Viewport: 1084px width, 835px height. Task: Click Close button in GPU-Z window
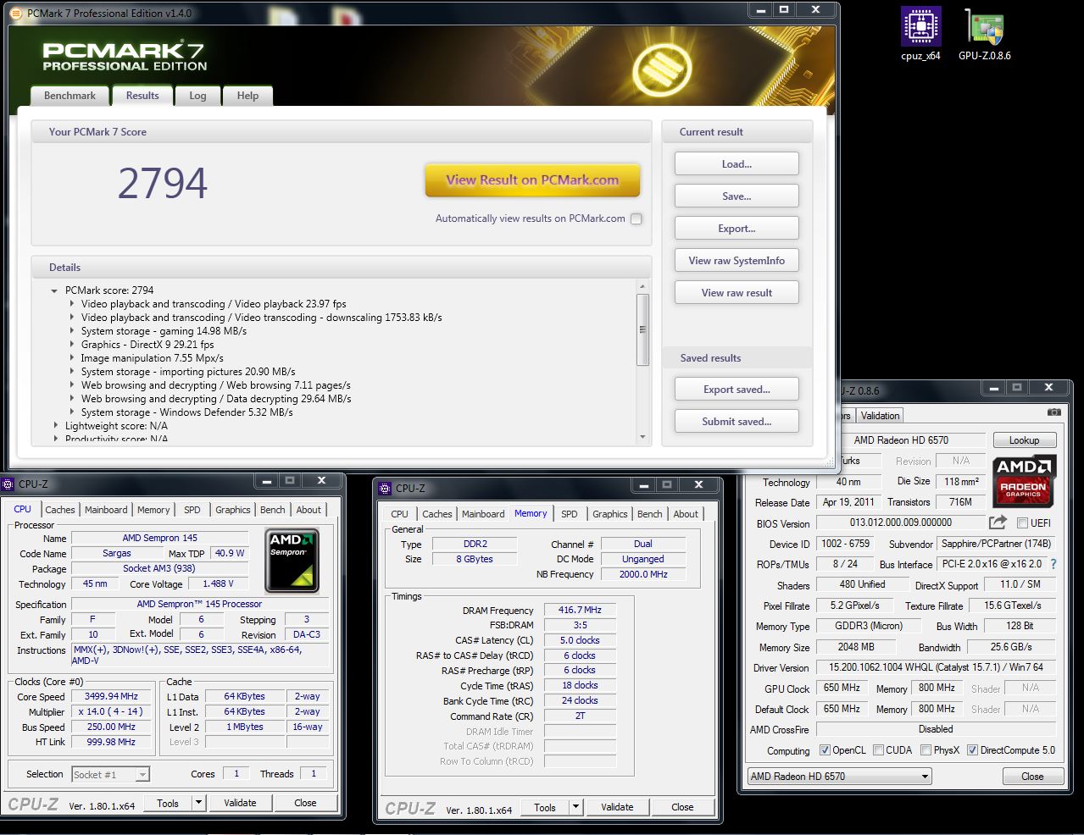pos(1032,777)
